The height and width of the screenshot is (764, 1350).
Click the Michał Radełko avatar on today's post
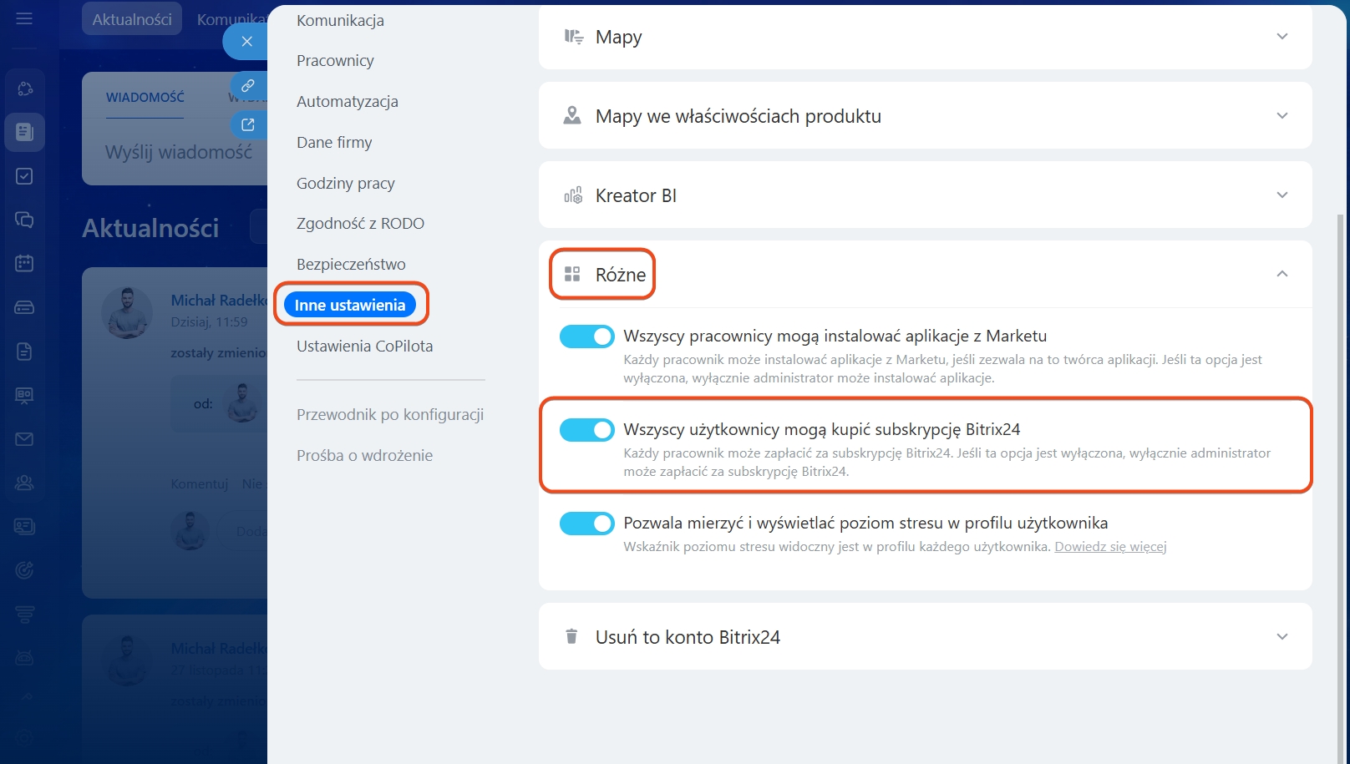coord(127,313)
